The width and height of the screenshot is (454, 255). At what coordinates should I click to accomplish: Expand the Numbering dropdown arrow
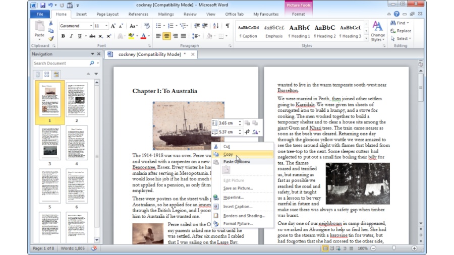coord(177,26)
